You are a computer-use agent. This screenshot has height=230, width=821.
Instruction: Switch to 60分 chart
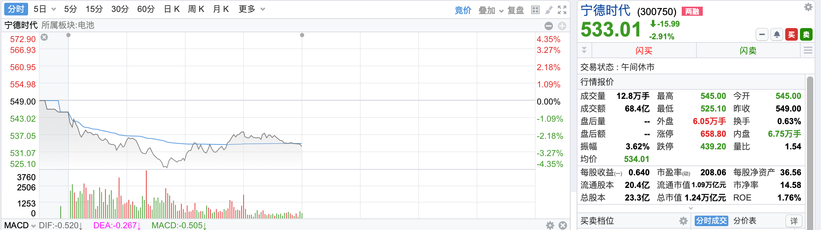[146, 9]
